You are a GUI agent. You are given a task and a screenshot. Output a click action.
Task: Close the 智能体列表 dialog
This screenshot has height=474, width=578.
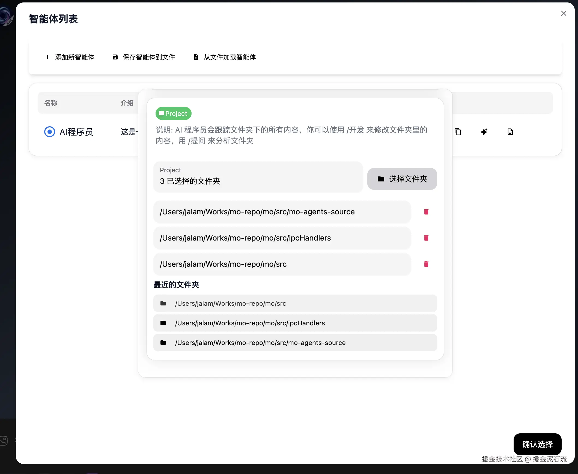click(564, 13)
